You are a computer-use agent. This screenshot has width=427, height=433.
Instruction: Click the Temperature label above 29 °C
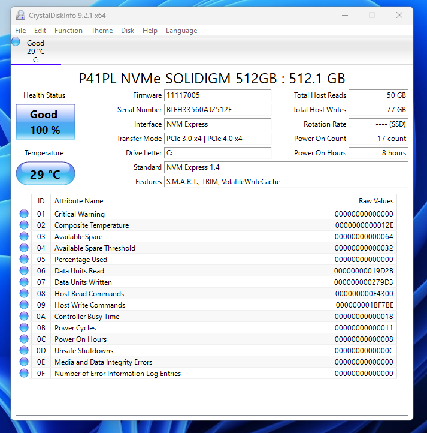pyautogui.click(x=44, y=153)
